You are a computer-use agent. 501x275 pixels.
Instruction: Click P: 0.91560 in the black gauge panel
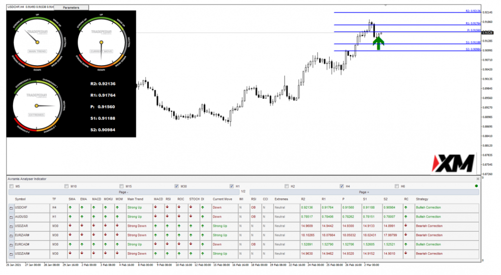point(102,107)
